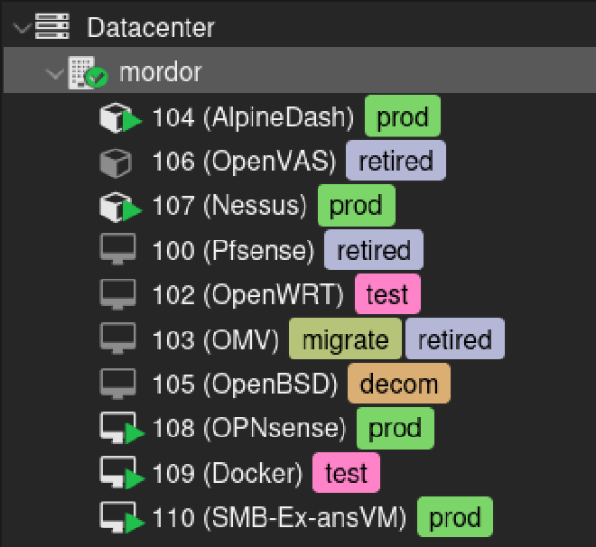Click the migrate tag on OMV
This screenshot has width=596, height=547.
click(x=345, y=340)
